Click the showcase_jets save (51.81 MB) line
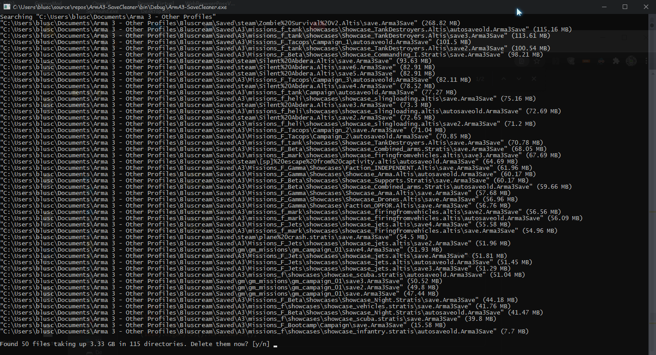 (253, 256)
